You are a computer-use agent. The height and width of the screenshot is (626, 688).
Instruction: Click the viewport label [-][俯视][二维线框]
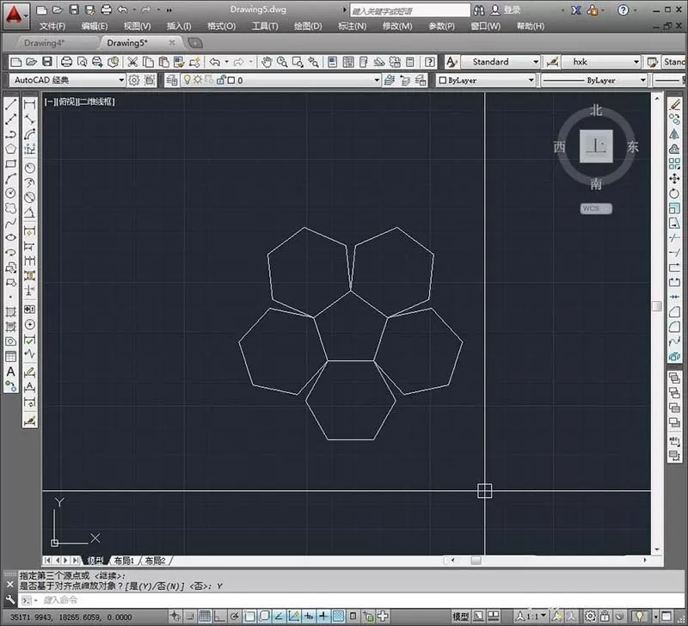coord(79,101)
